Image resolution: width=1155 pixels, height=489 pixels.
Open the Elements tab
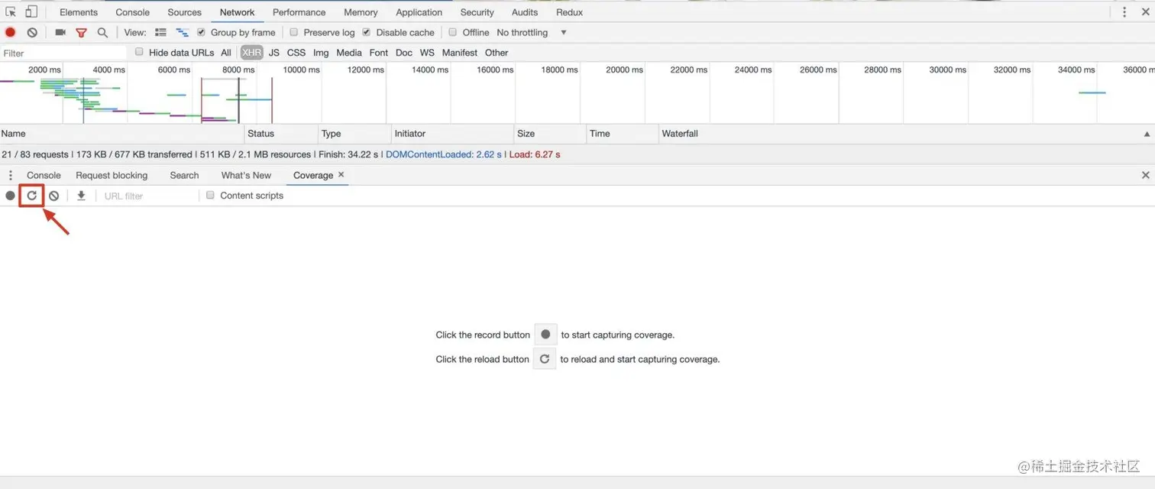[79, 12]
